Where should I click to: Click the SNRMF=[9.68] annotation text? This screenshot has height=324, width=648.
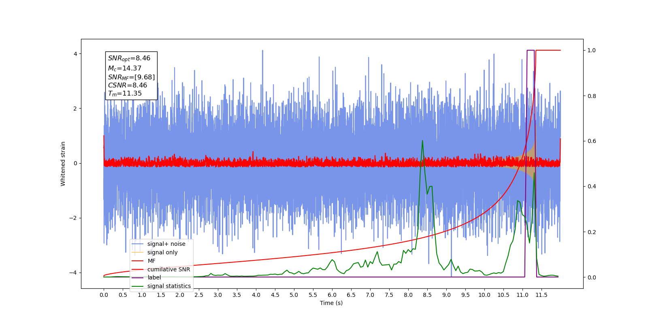131,77
